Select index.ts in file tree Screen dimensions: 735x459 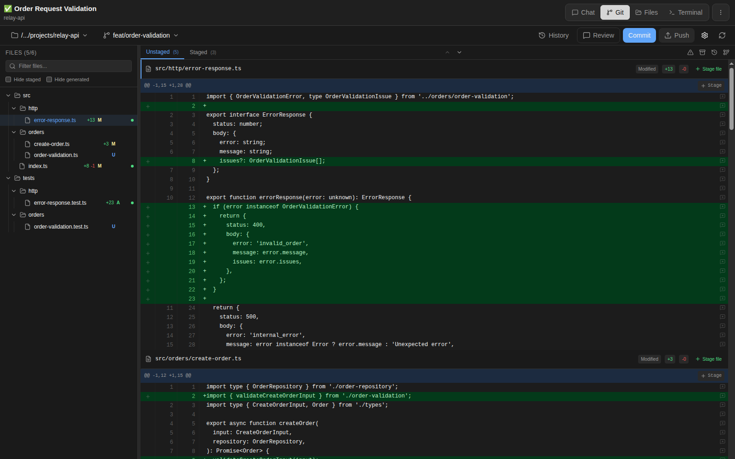click(x=69, y=166)
